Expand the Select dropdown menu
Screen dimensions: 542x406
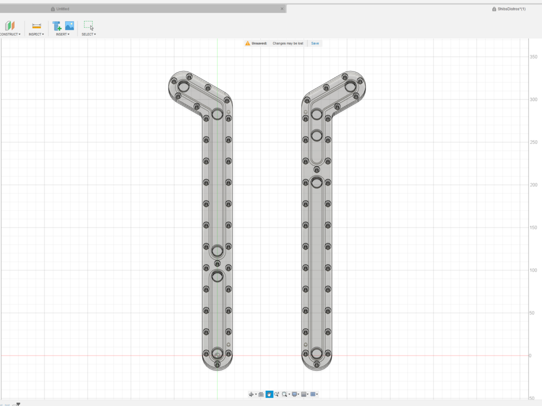coord(94,34)
